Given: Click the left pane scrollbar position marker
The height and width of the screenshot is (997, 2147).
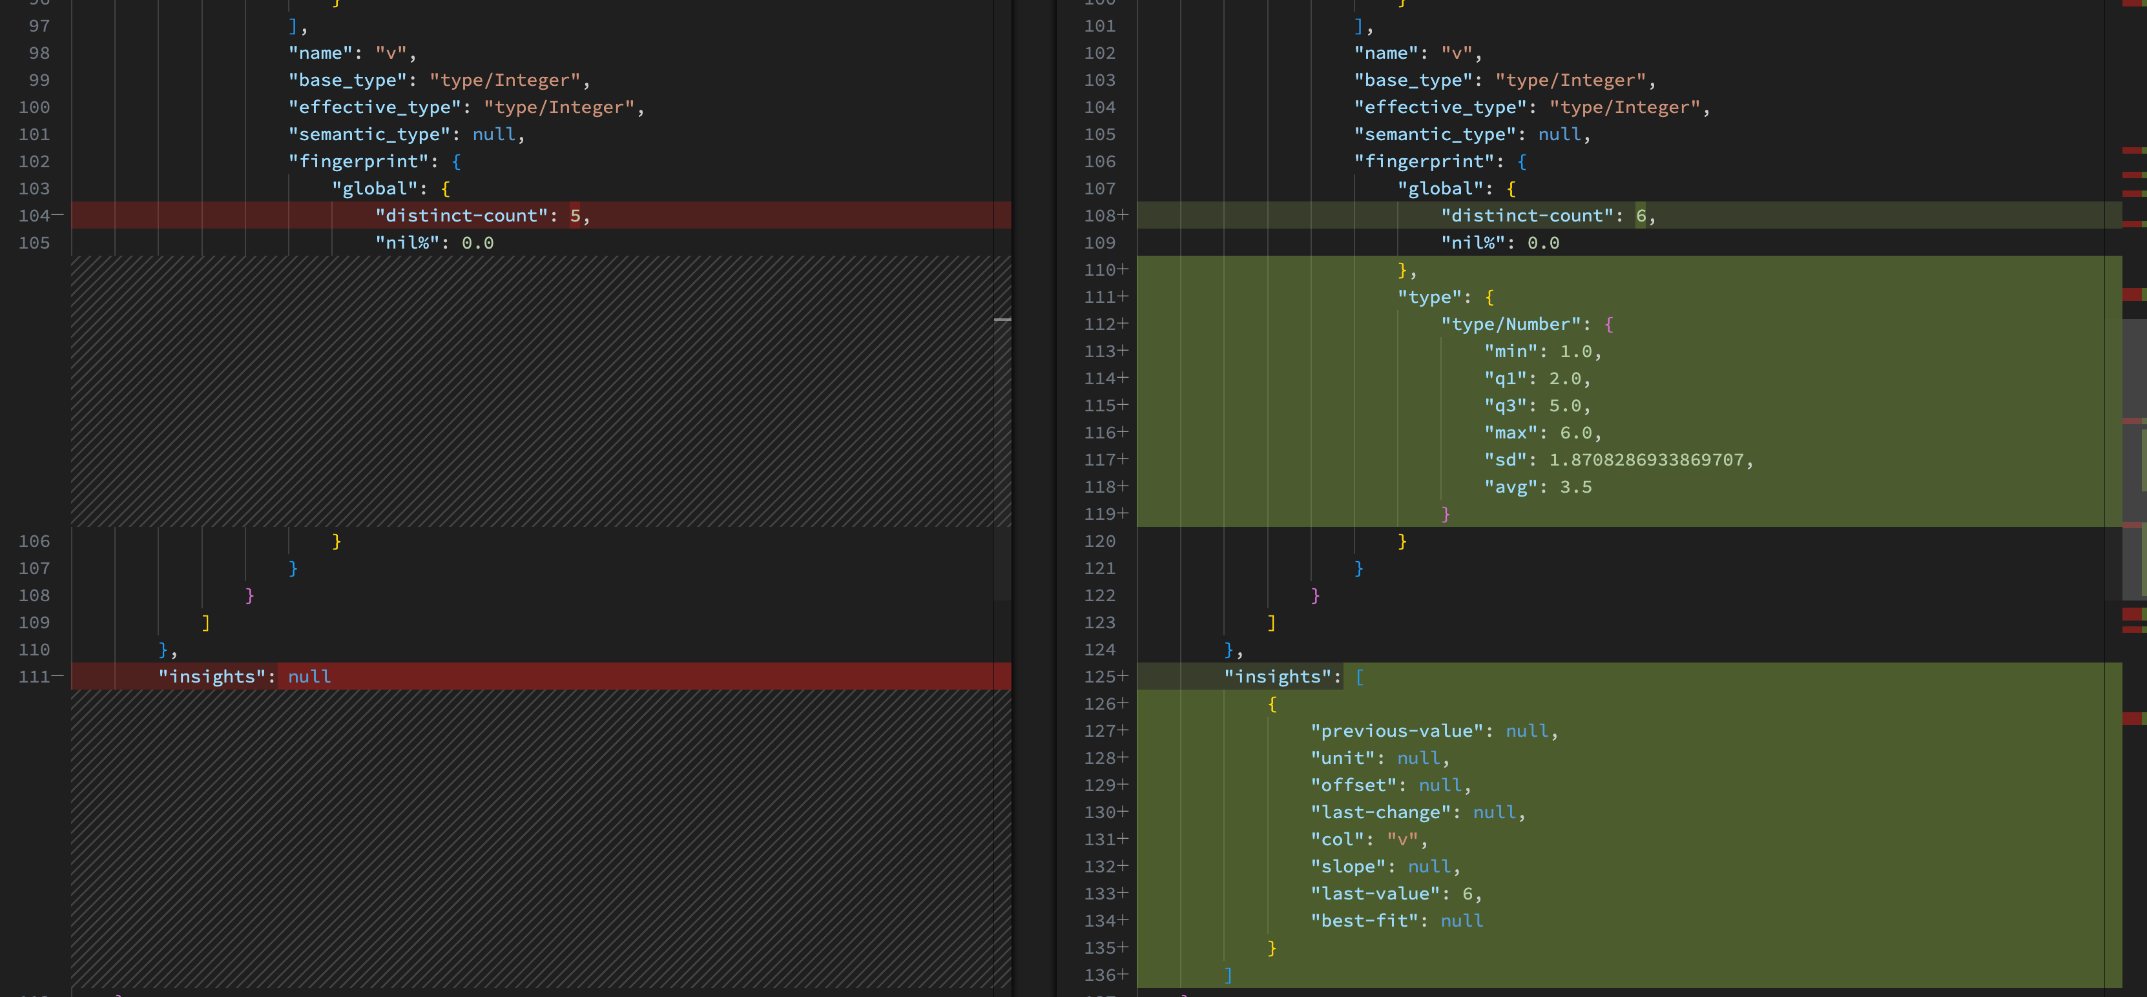Looking at the screenshot, I should 1002,320.
